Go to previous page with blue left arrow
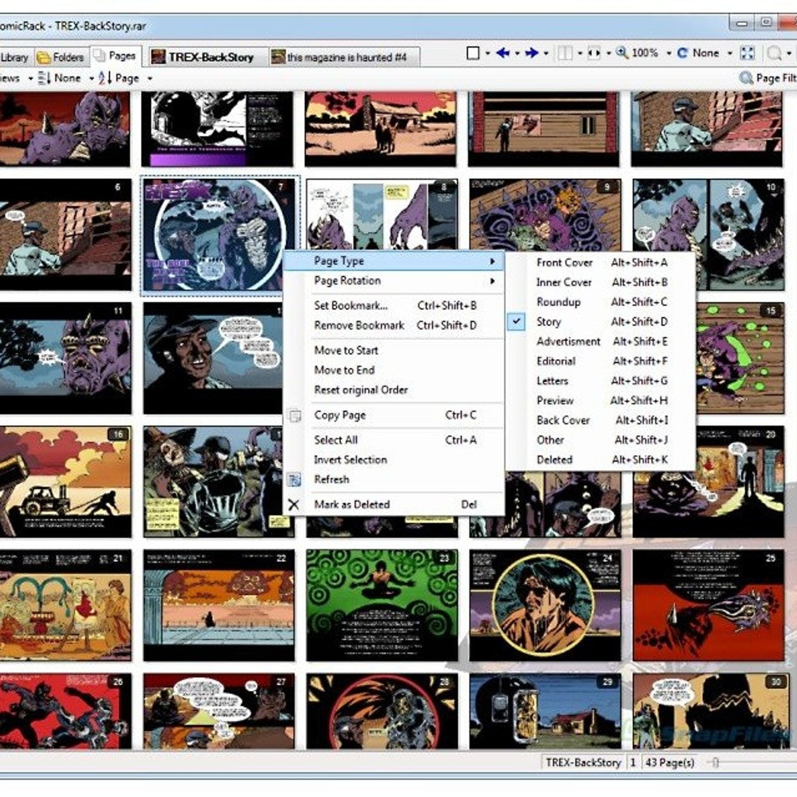Viewport: 797px width, 797px height. 503,53
